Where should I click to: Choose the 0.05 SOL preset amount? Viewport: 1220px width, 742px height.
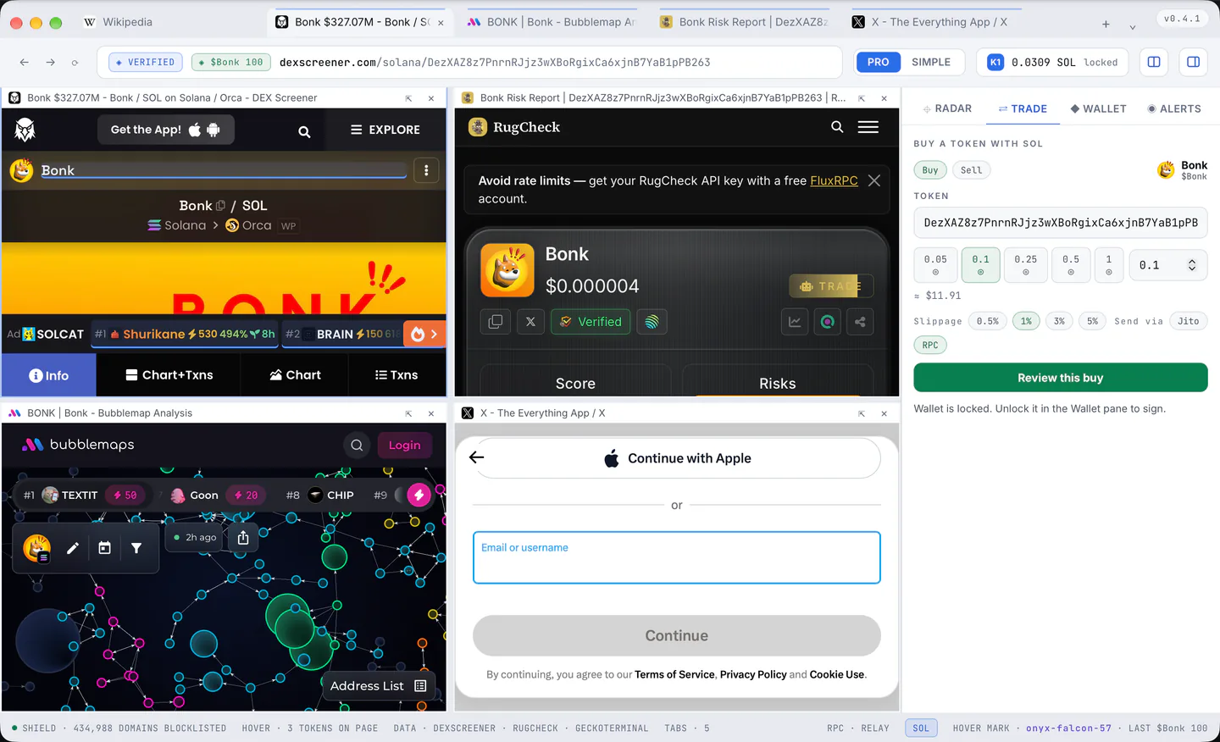(x=935, y=265)
